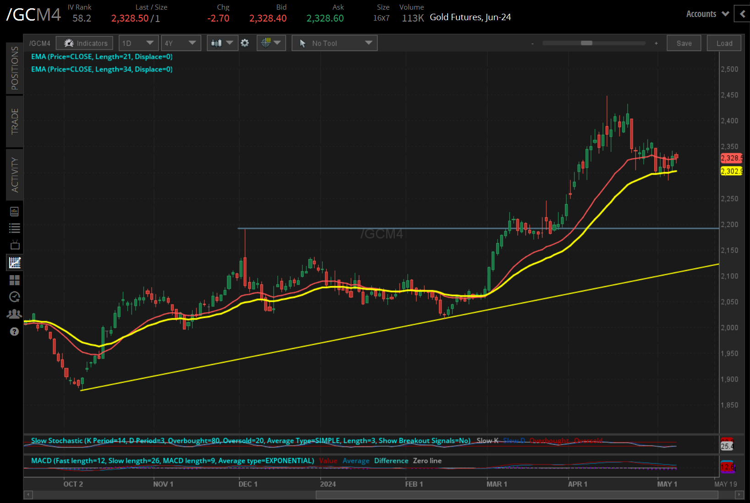Click the Ask price 2,328.60
The width and height of the screenshot is (750, 503).
pyautogui.click(x=325, y=18)
